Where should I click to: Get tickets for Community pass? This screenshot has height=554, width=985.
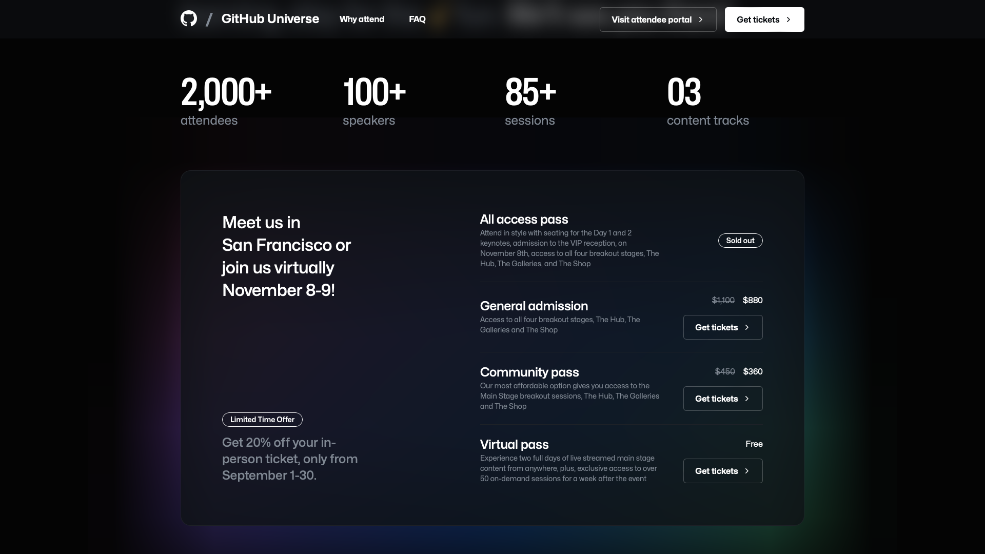click(x=723, y=399)
